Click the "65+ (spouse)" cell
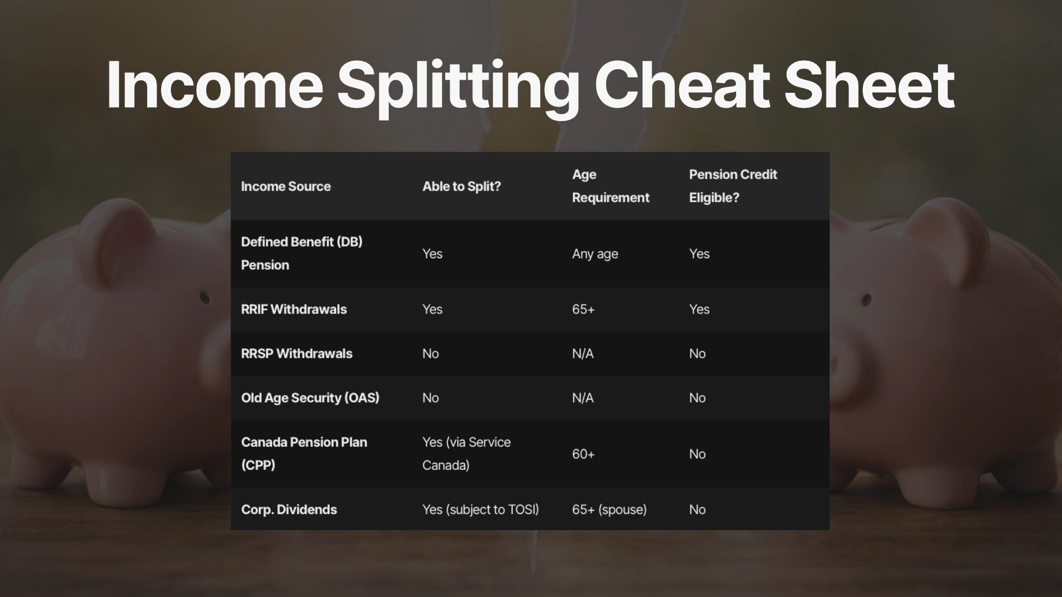 click(609, 509)
